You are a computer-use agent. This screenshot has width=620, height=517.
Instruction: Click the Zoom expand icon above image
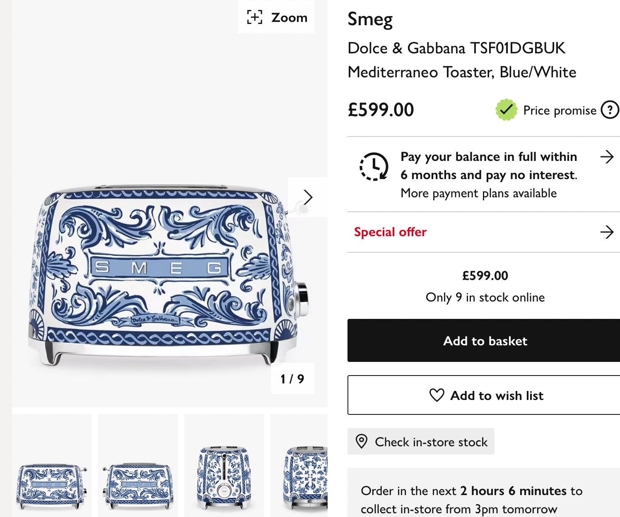(x=255, y=17)
